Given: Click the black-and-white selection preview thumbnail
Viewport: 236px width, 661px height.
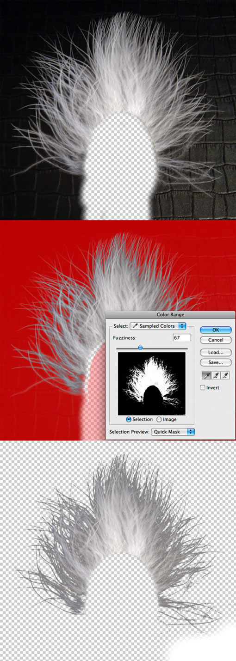Looking at the screenshot, I should pyautogui.click(x=152, y=384).
